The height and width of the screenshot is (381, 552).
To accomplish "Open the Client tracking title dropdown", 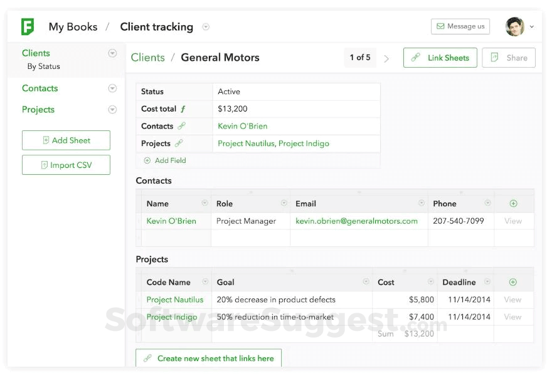I will [206, 28].
